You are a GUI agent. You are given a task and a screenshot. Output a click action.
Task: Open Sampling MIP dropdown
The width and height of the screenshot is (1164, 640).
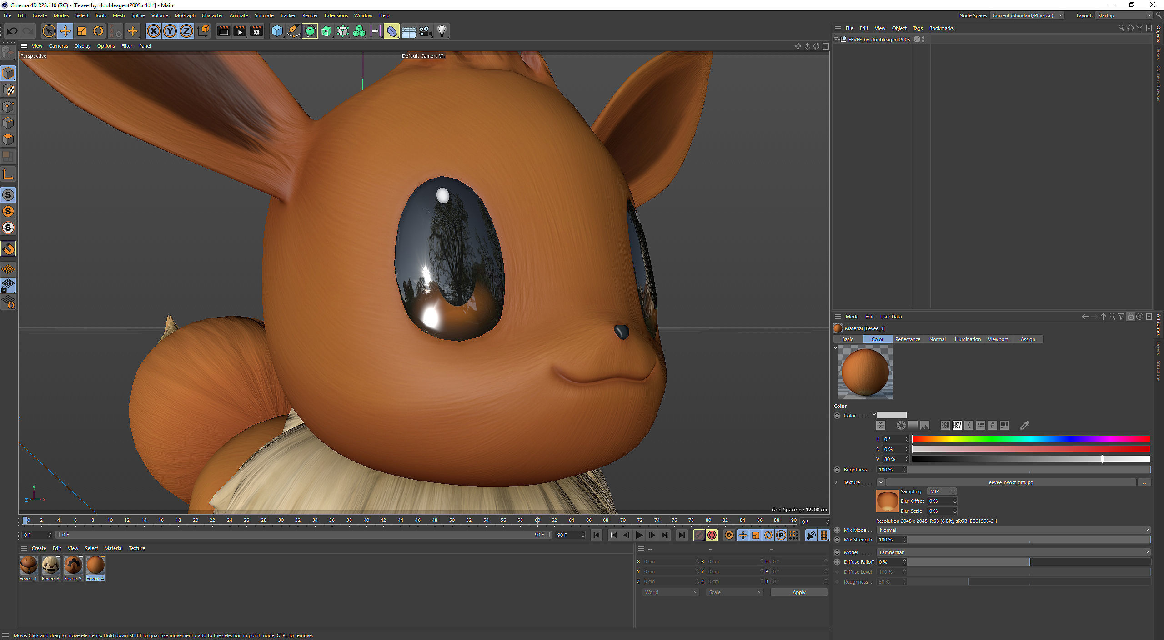click(x=942, y=491)
